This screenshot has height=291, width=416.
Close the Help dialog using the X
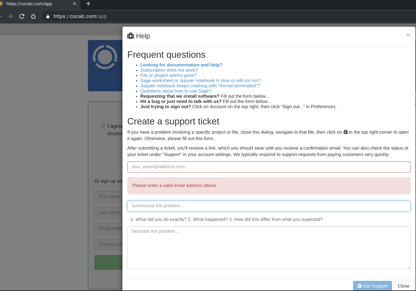click(408, 35)
